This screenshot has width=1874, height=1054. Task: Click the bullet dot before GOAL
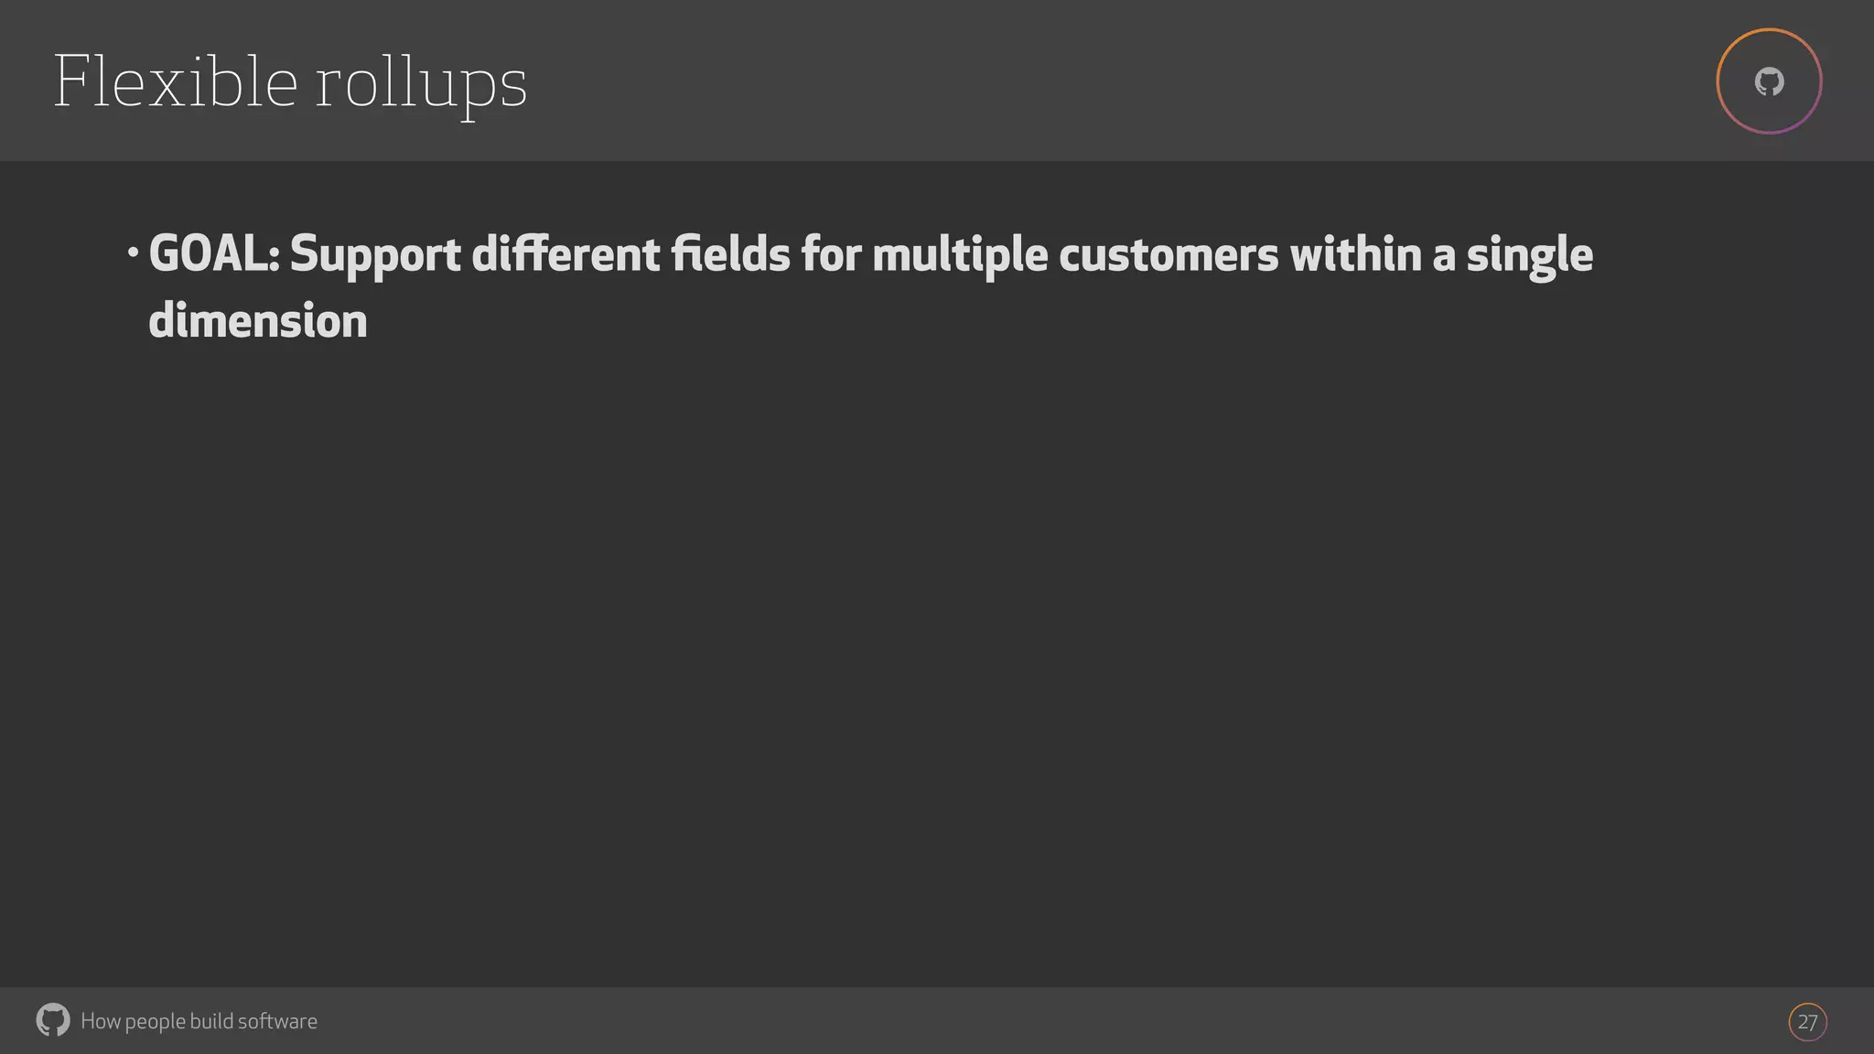pyautogui.click(x=134, y=250)
